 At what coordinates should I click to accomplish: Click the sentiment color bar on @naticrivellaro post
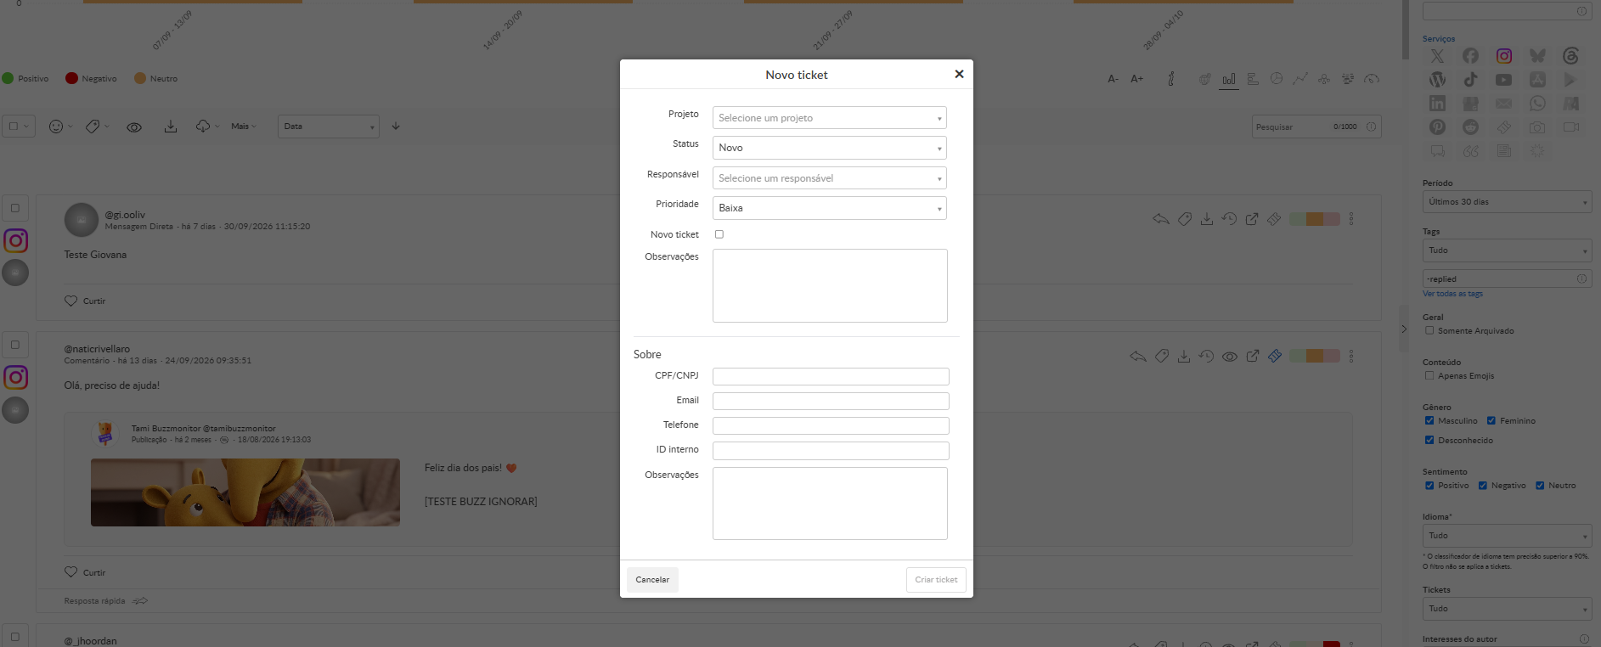click(1315, 356)
